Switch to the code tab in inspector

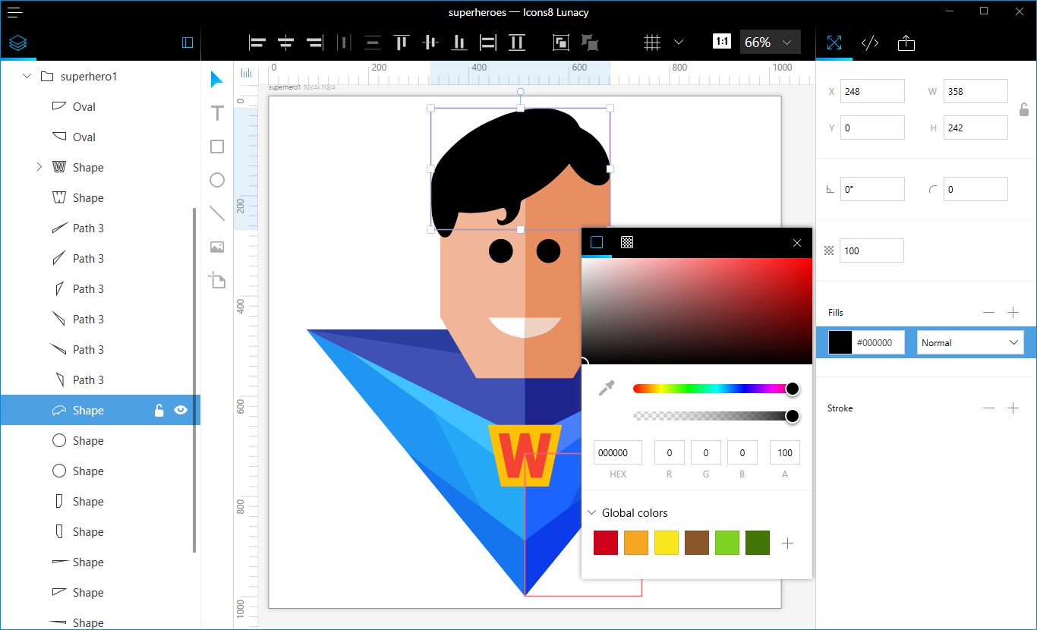point(870,43)
